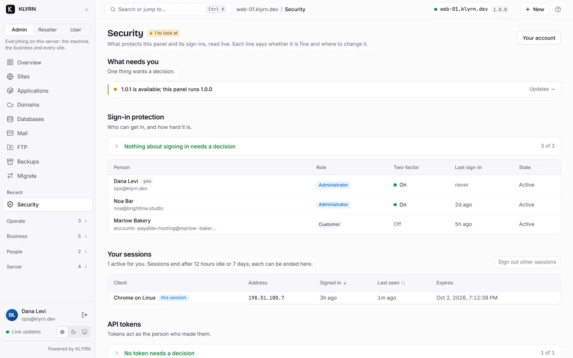This screenshot has width=573, height=358.
Task: Expand the Operate group in sidebar
Action: pyautogui.click(x=47, y=221)
